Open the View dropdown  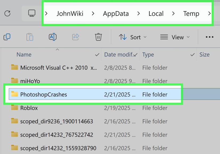(x=175, y=37)
